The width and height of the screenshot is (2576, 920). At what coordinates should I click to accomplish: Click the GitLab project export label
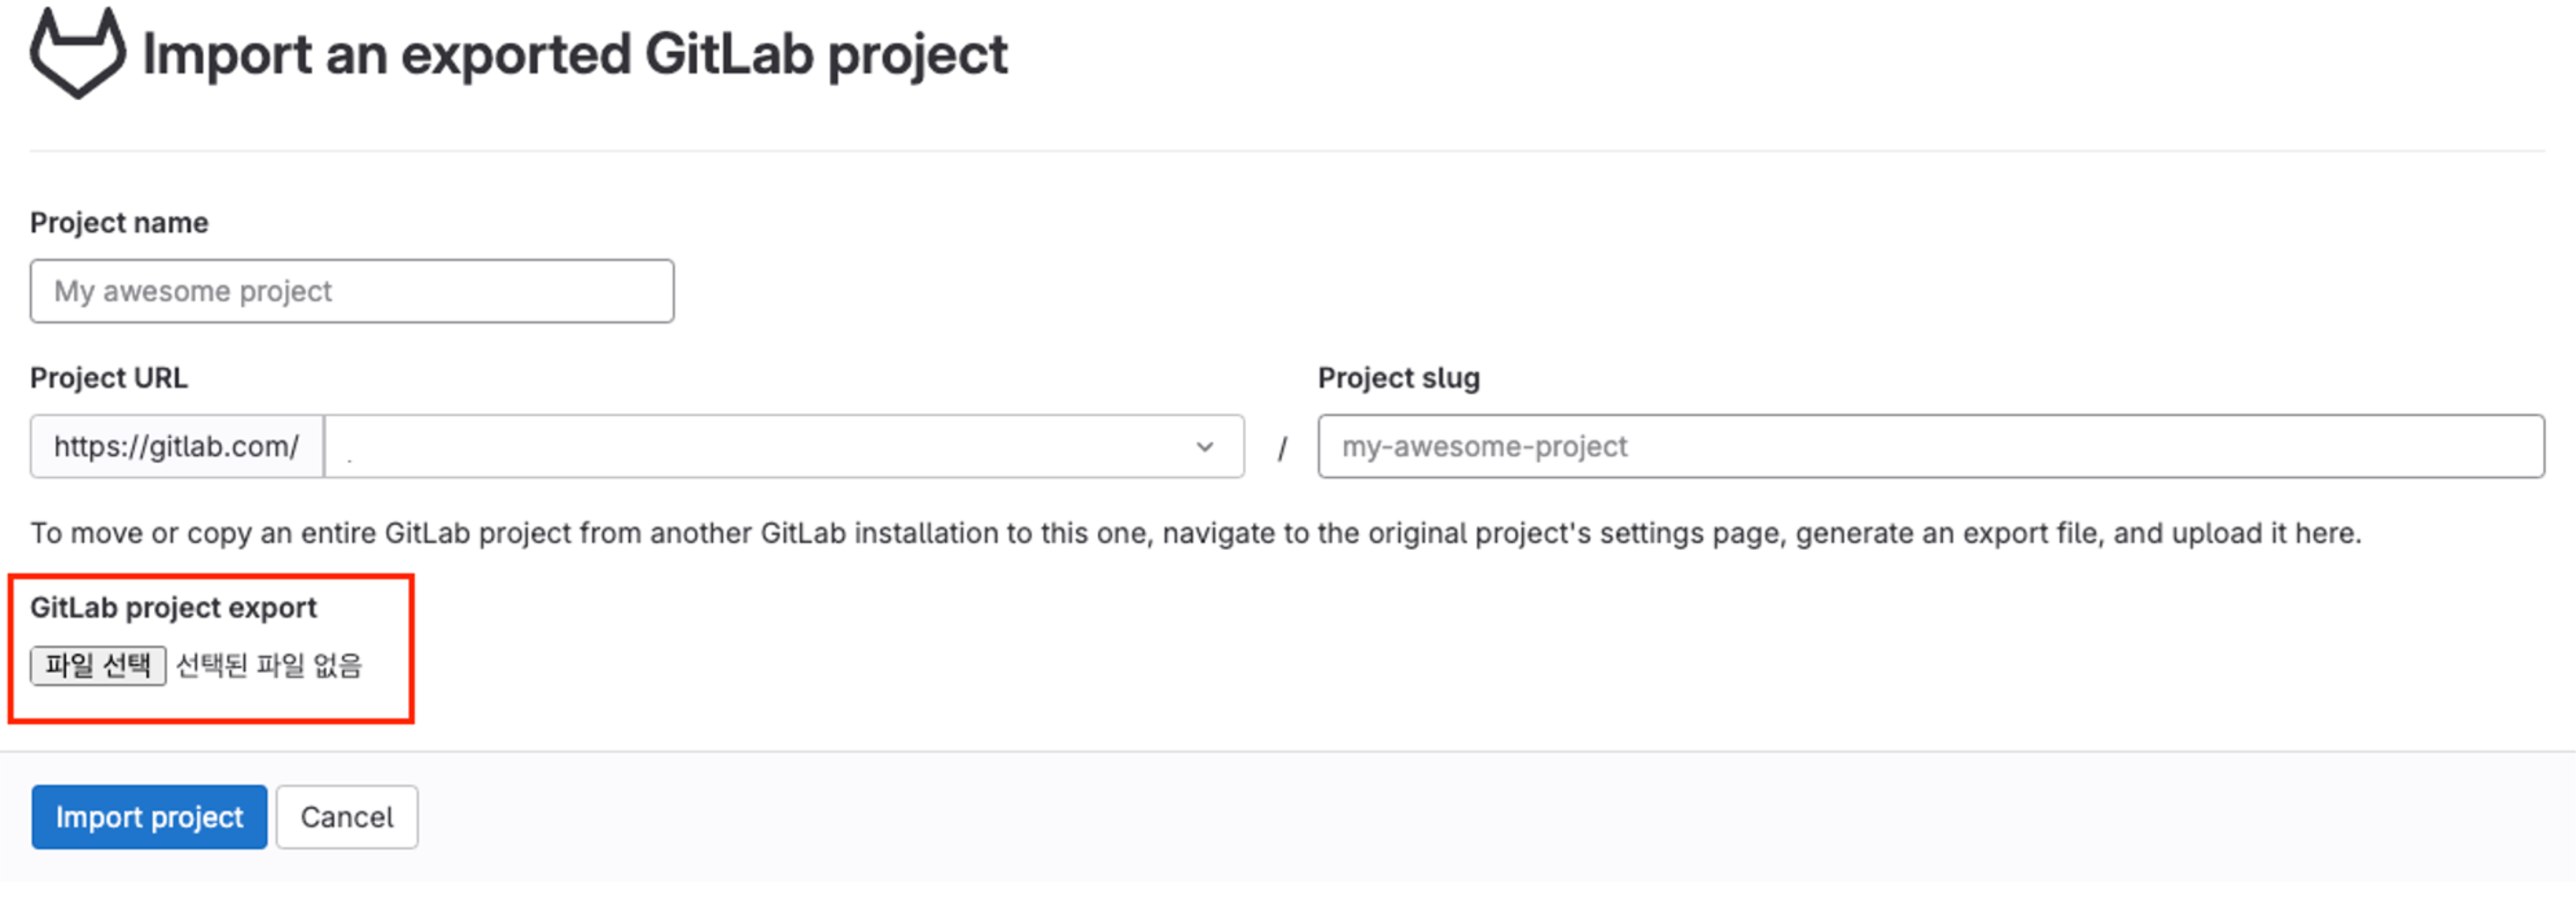[173, 607]
